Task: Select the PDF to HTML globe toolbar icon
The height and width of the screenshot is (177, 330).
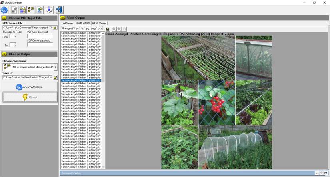Action: (40, 10)
